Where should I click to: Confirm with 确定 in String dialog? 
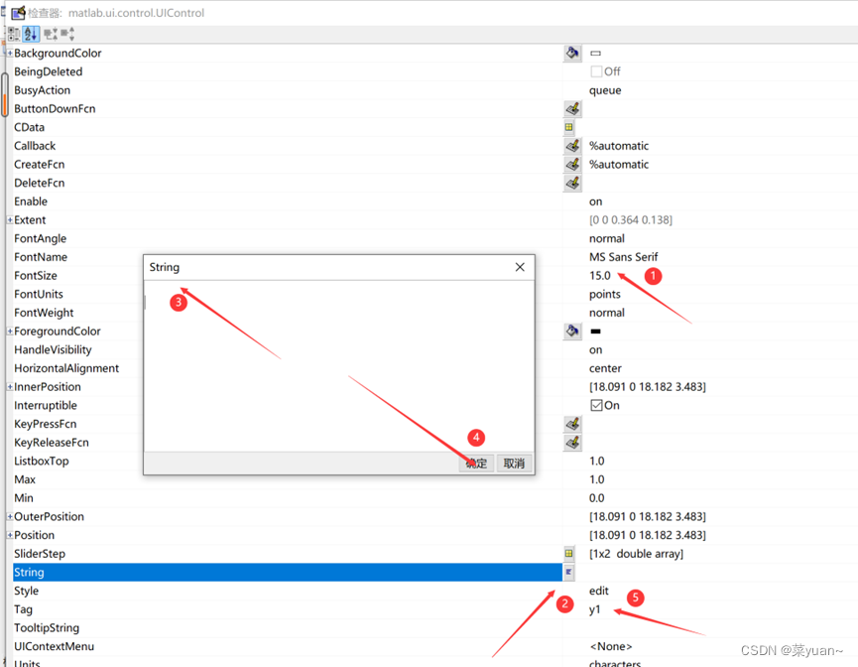point(476,464)
